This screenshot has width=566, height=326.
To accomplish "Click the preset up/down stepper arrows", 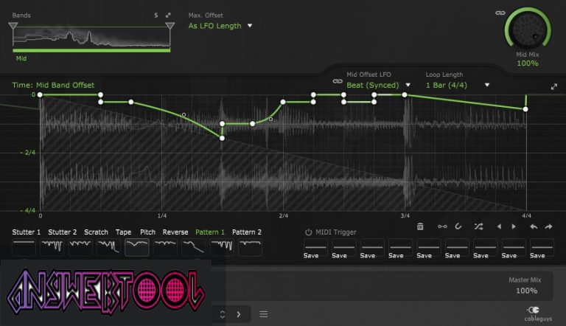I will [x=223, y=314].
